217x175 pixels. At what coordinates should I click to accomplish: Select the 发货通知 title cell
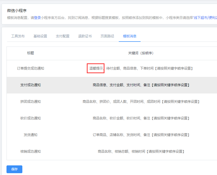[31, 135]
